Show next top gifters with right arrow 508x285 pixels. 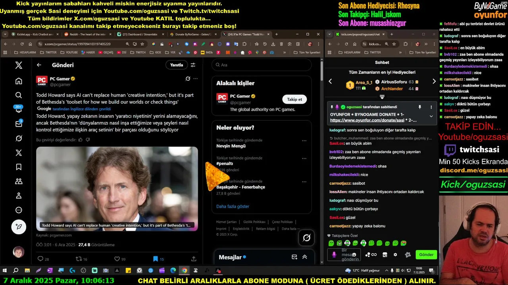pyautogui.click(x=434, y=81)
